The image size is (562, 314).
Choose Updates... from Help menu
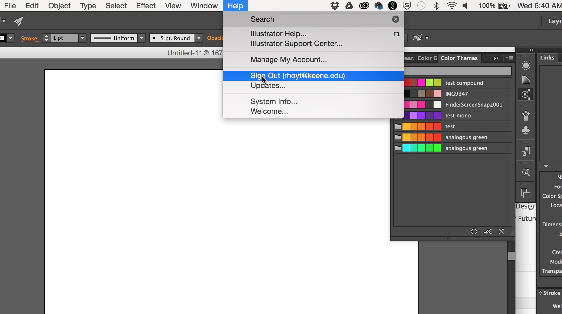point(313,85)
